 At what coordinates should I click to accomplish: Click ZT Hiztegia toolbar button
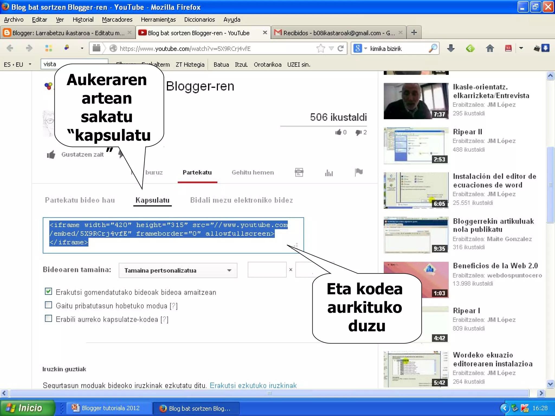[x=190, y=64]
